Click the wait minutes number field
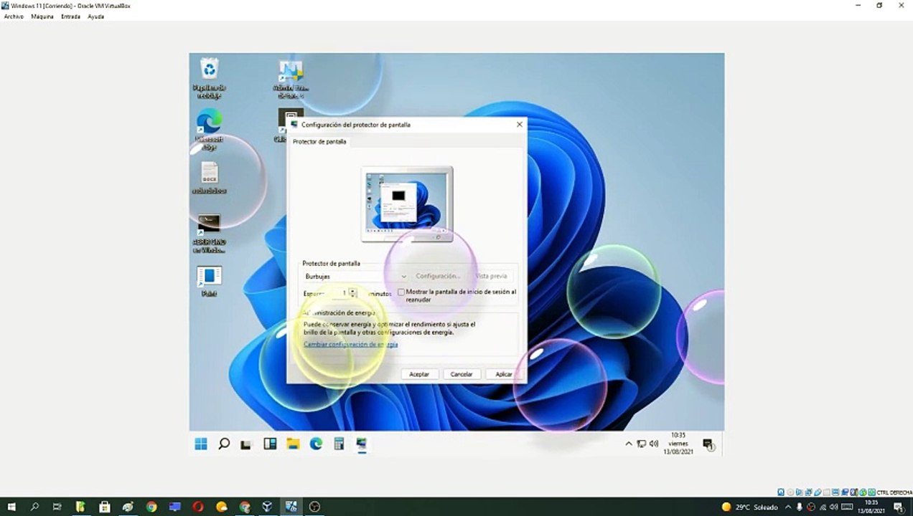The height and width of the screenshot is (516, 913). pyautogui.click(x=340, y=293)
